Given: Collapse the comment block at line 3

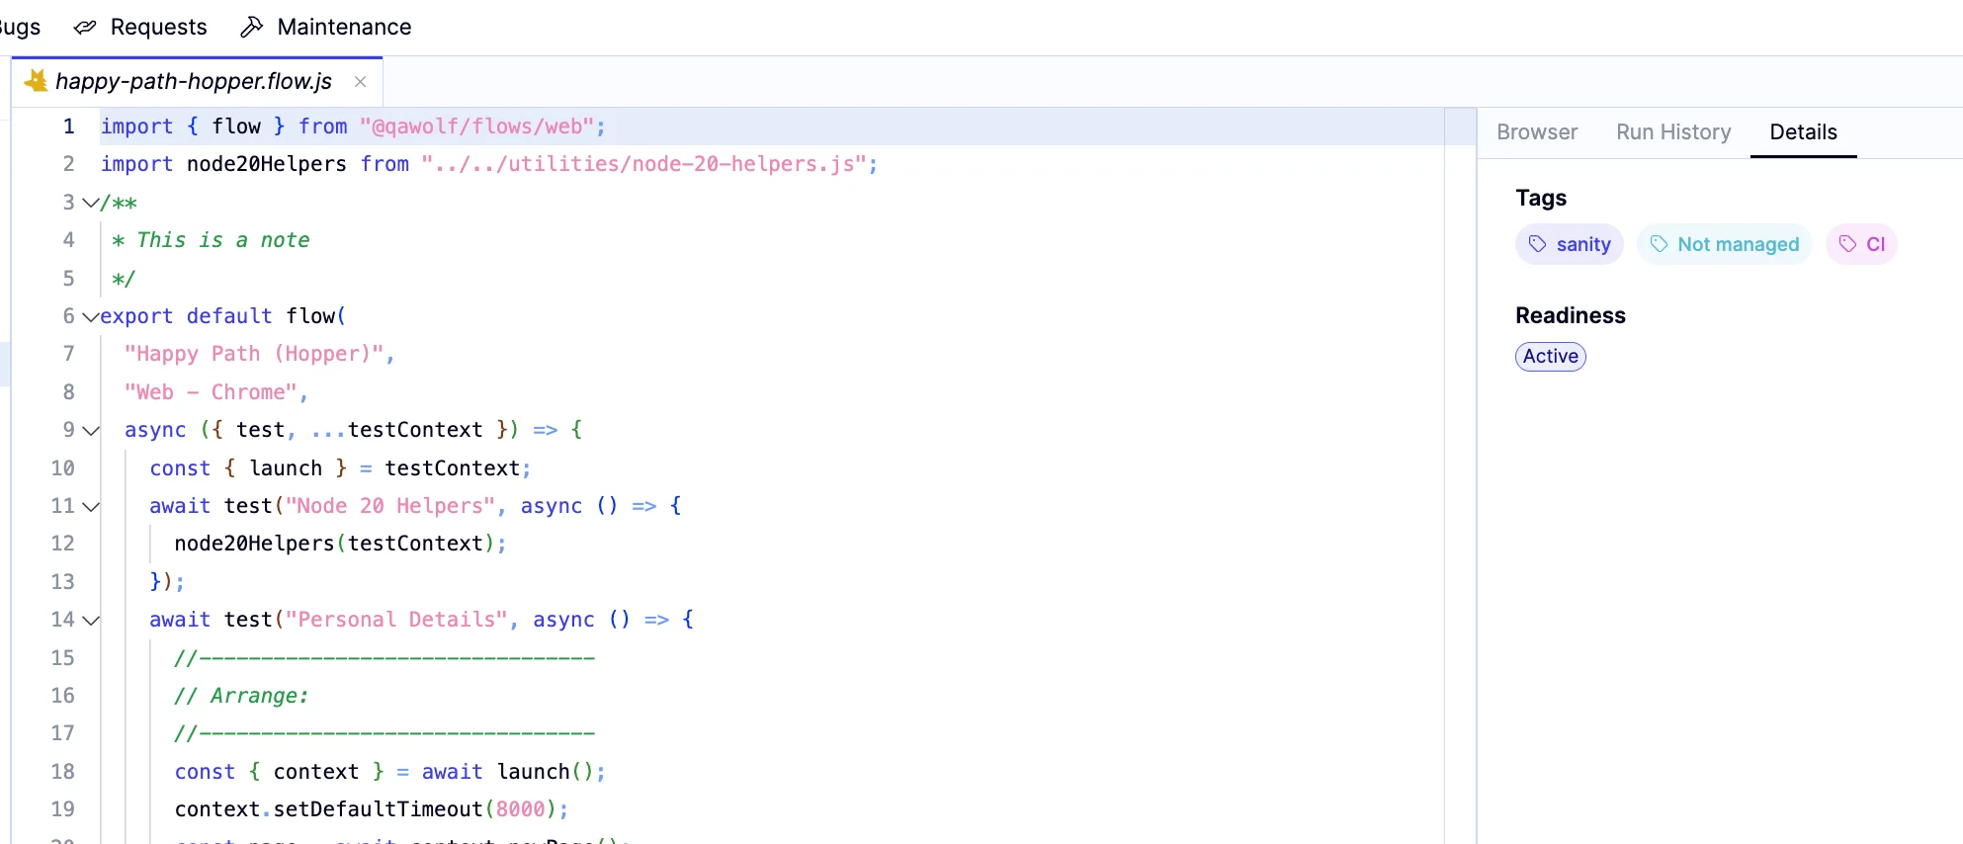Looking at the screenshot, I should click(x=90, y=203).
